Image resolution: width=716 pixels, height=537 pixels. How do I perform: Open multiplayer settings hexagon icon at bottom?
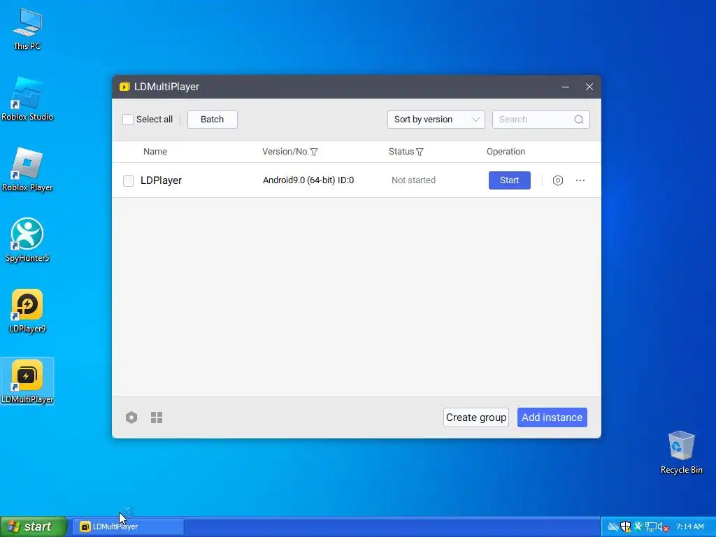pyautogui.click(x=131, y=417)
